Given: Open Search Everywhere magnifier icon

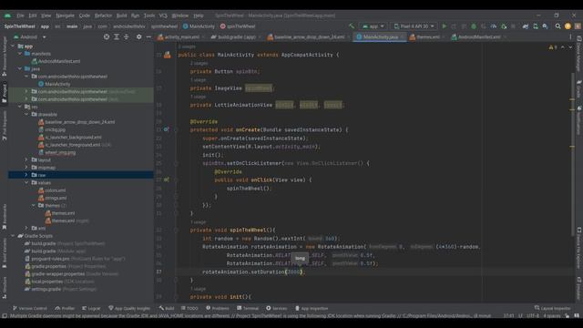Looking at the screenshot, I should click(557, 26).
